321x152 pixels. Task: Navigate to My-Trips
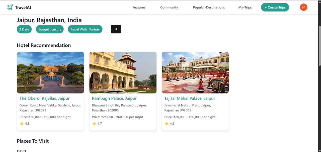click(245, 7)
